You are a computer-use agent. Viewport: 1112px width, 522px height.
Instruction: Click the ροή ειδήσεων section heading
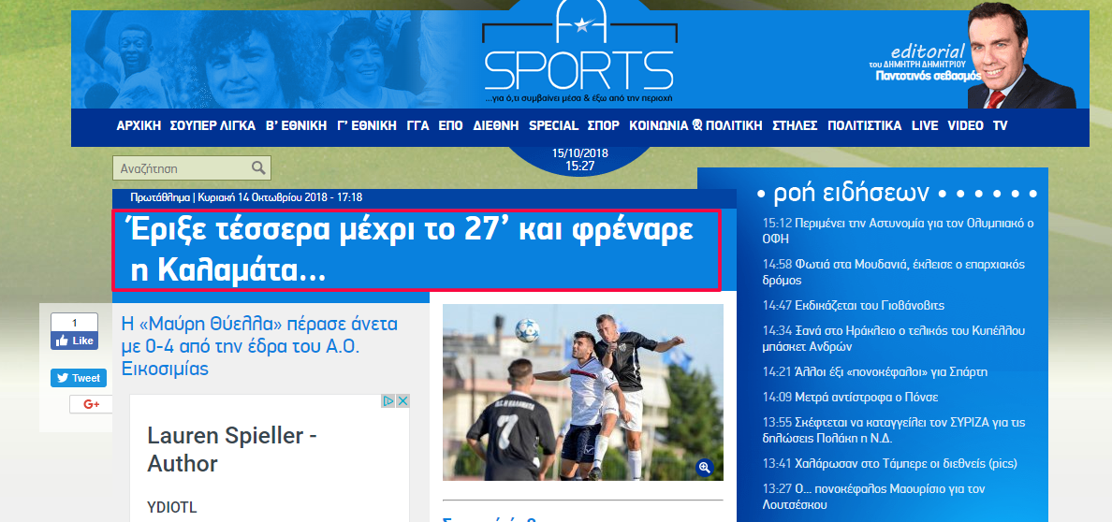point(851,192)
